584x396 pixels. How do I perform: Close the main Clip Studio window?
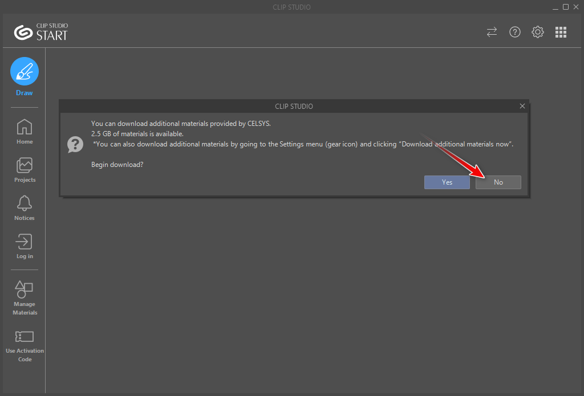pyautogui.click(x=575, y=7)
